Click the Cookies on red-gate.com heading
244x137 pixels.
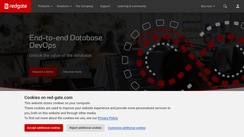(48, 97)
